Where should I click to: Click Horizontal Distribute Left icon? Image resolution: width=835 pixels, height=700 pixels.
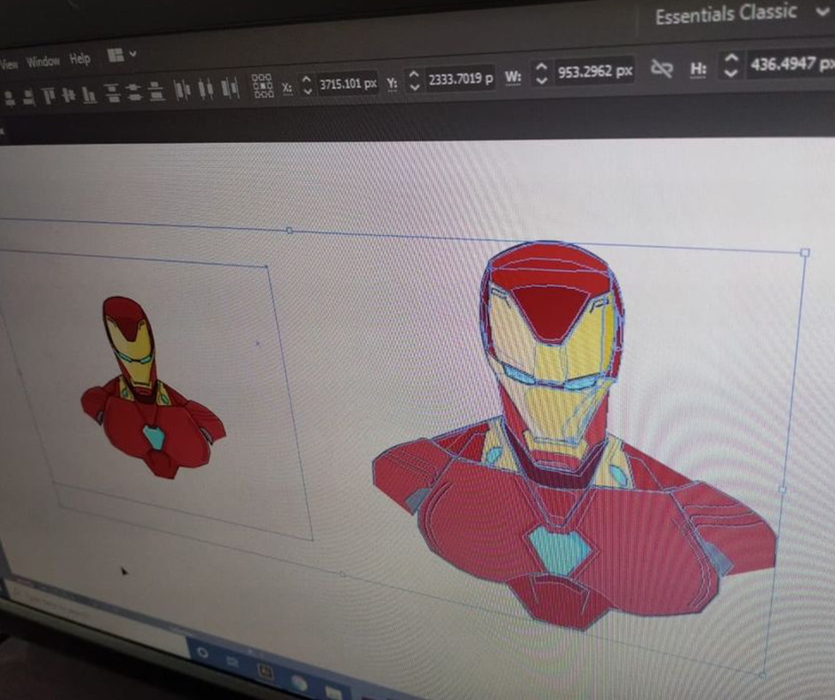click(182, 90)
